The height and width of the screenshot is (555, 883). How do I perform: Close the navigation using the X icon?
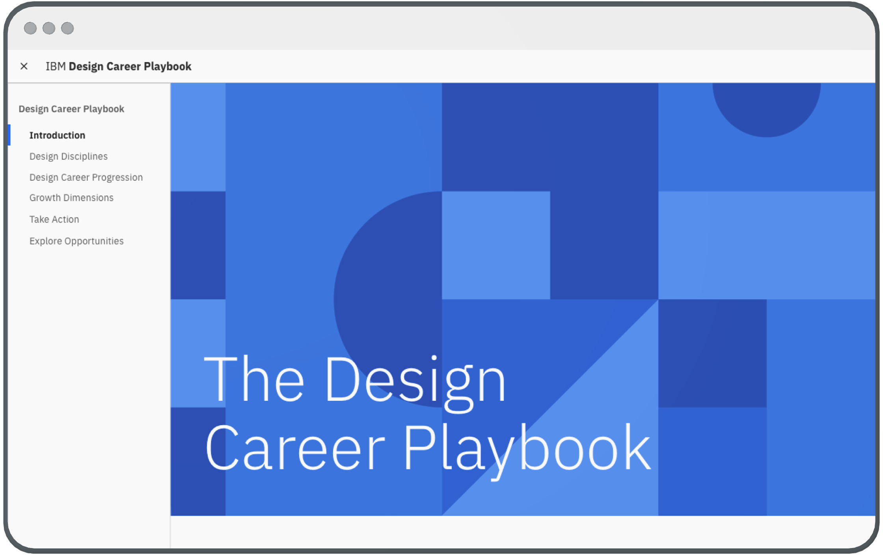tap(24, 66)
